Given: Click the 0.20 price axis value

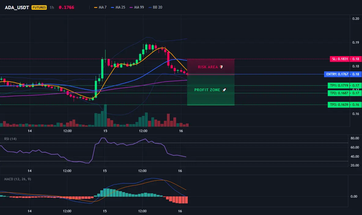Looking at the screenshot, I should tap(356, 19).
